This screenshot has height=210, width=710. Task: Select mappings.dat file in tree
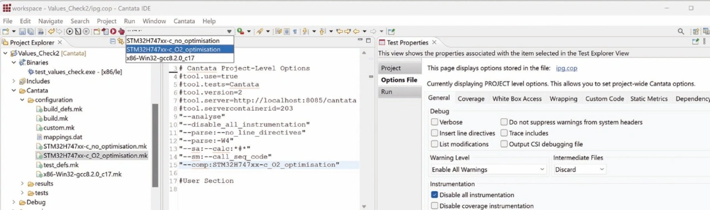pyautogui.click(x=58, y=137)
